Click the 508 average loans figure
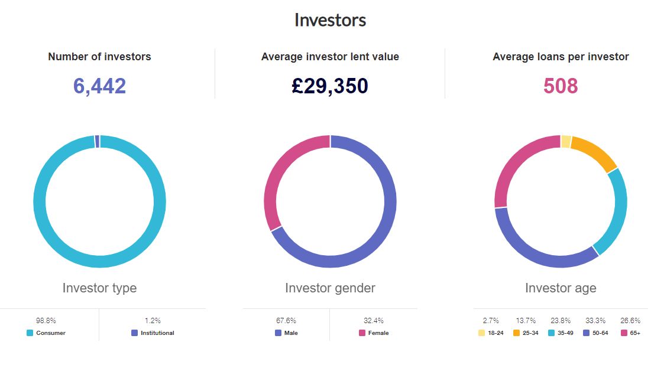The width and height of the screenshot is (651, 368). click(x=561, y=86)
